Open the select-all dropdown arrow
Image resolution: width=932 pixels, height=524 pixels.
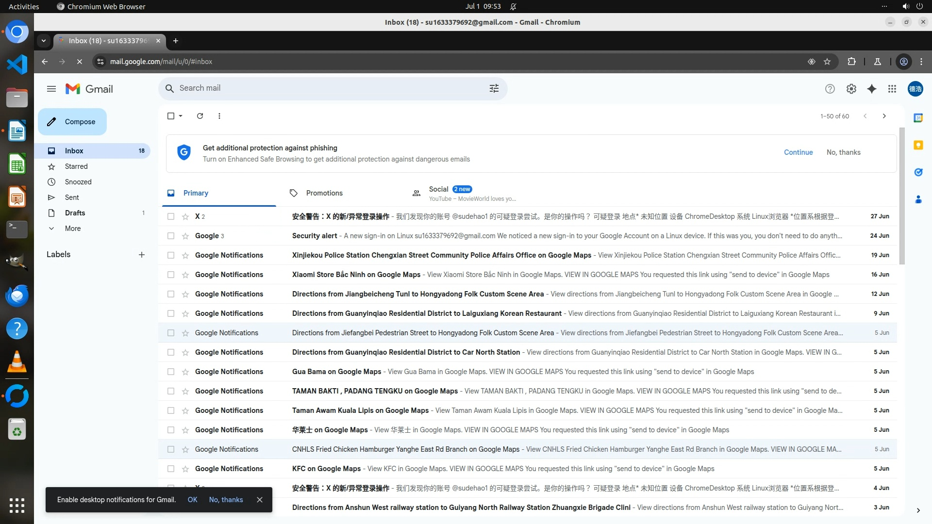click(181, 116)
